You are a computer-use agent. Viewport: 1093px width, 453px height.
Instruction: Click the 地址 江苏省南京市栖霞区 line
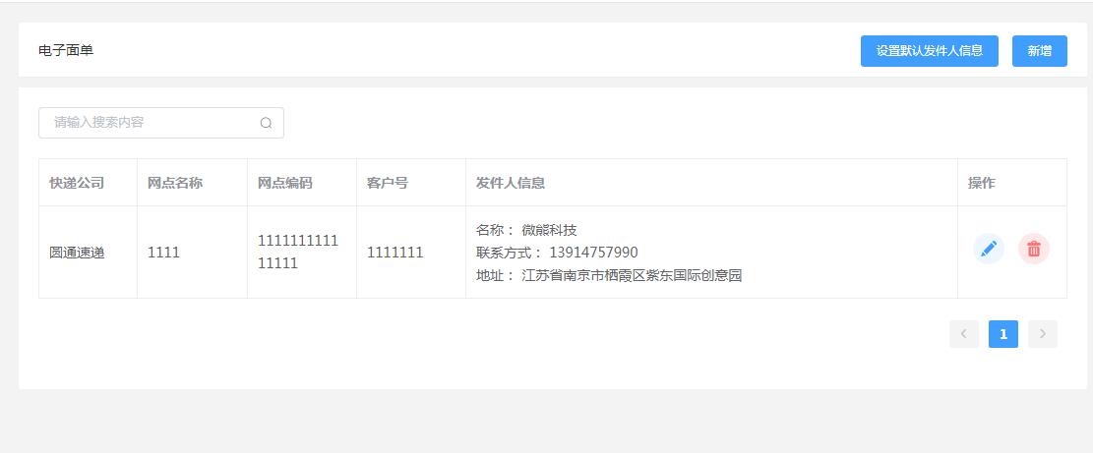click(609, 275)
